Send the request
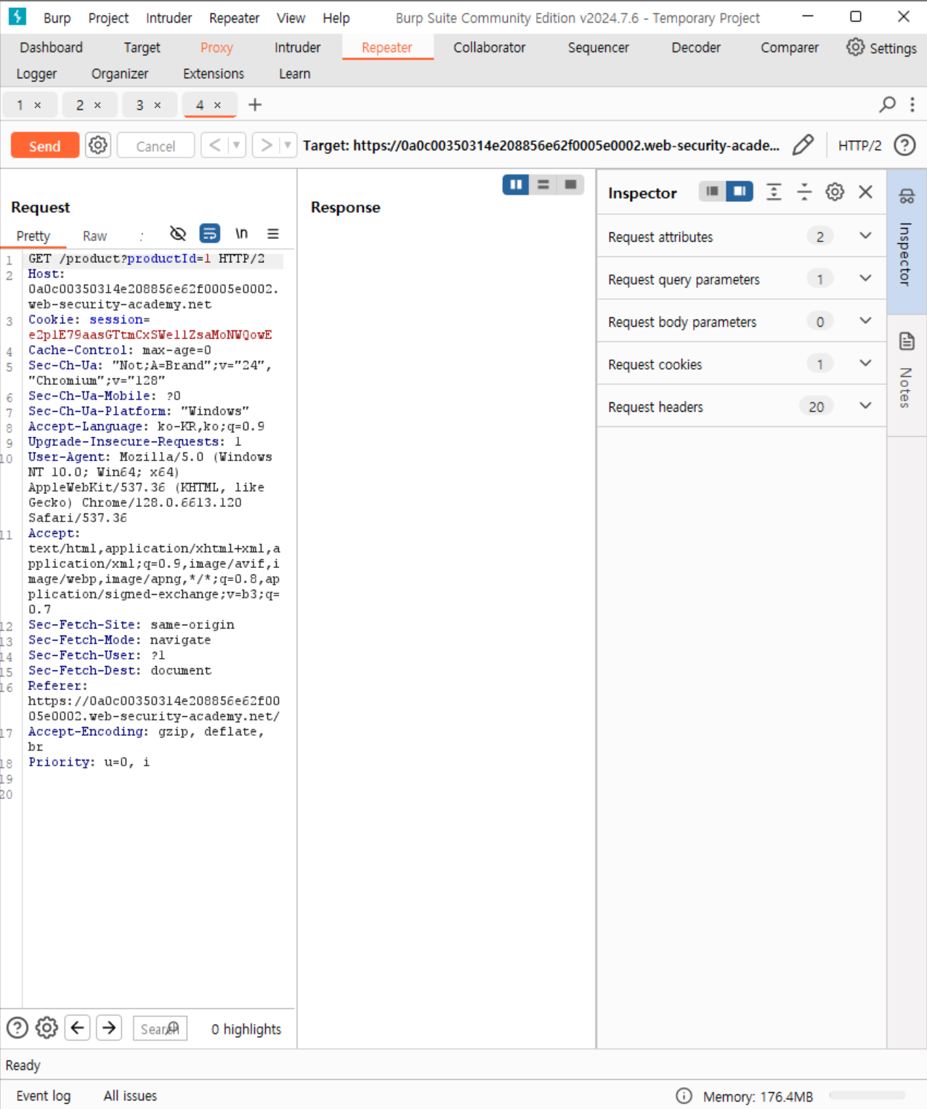The image size is (927, 1109). (44, 145)
